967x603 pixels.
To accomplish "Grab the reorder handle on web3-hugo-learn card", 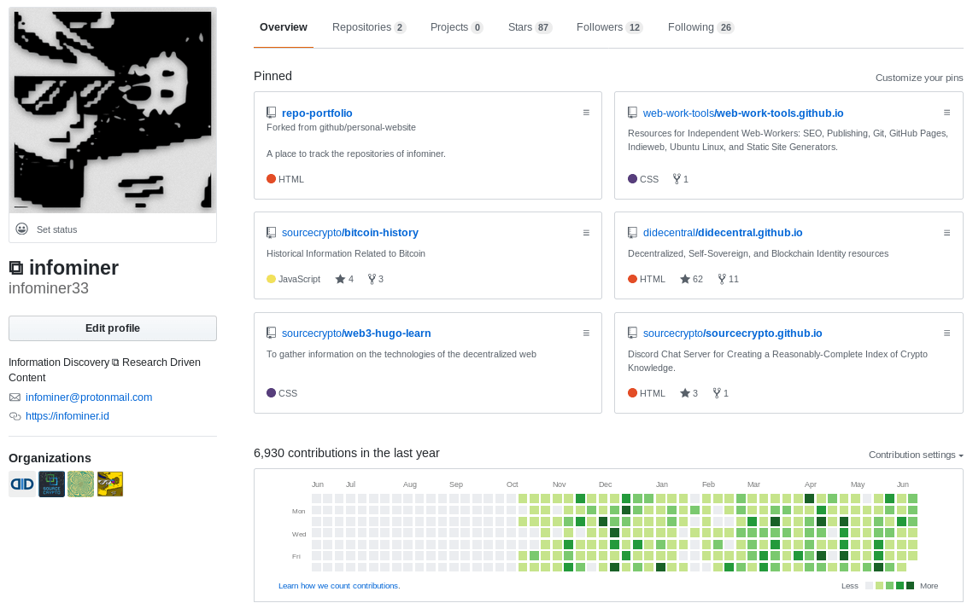I will (586, 333).
